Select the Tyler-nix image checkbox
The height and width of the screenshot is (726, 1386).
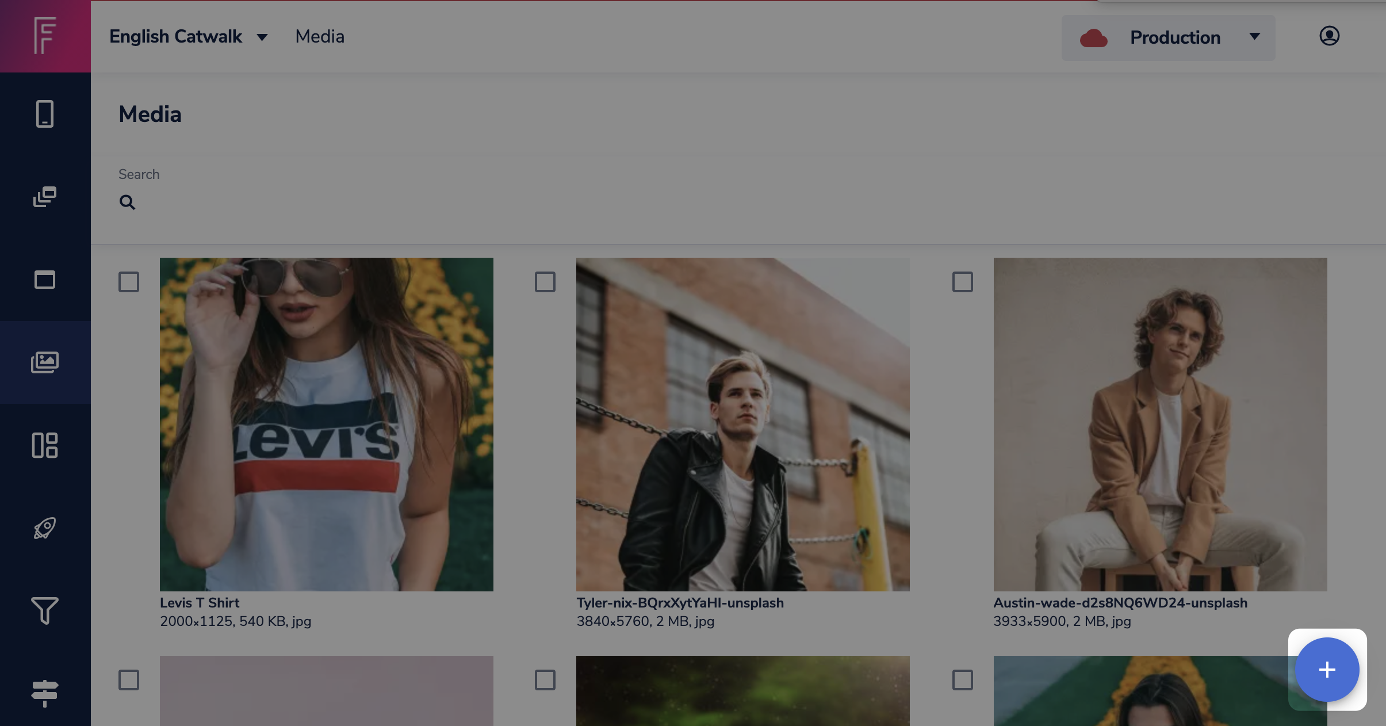coord(545,282)
